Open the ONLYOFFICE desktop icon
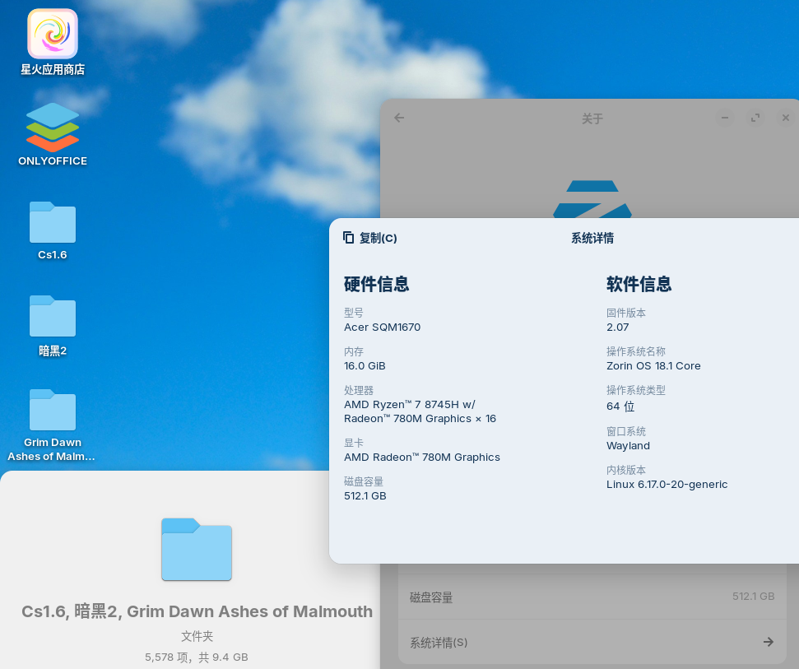 point(53,128)
